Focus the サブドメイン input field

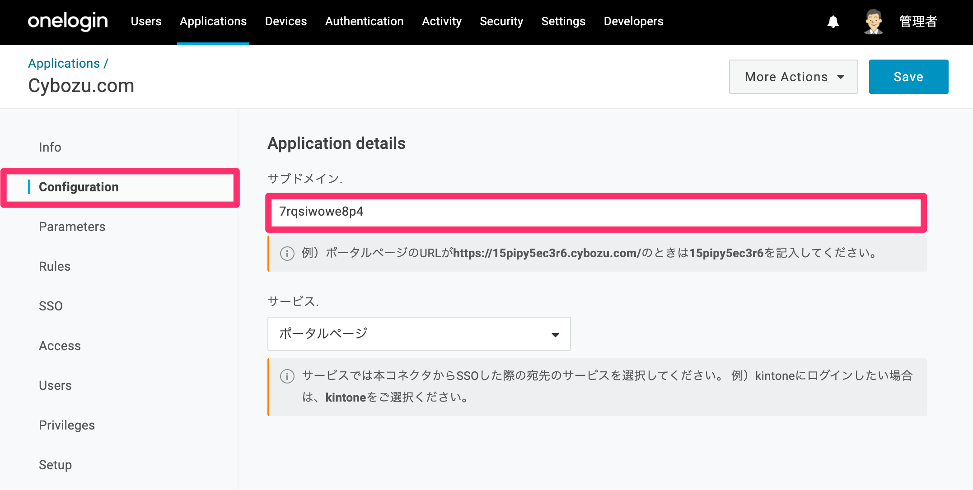[x=596, y=212]
